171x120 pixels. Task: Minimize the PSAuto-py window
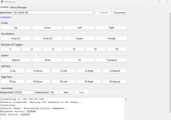pos(150,2)
